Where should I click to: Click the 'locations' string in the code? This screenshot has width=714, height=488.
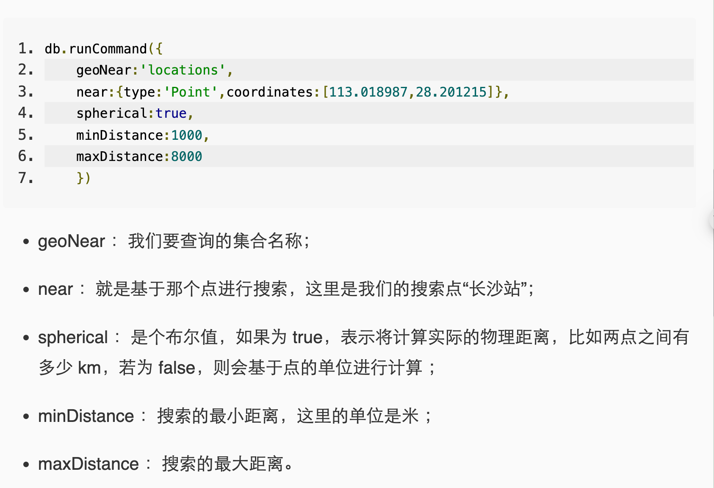183,70
